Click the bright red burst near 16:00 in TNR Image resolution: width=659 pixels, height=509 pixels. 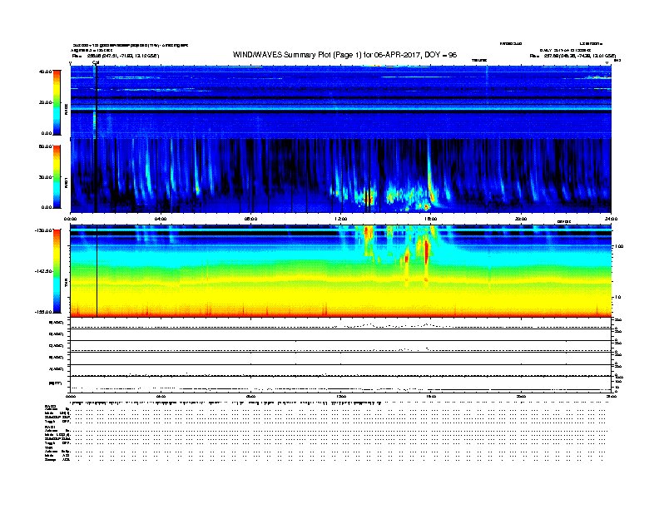point(427,252)
